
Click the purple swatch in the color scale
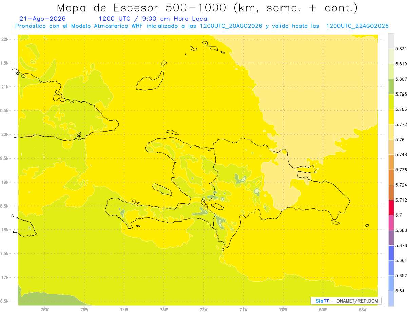[x=391, y=238]
